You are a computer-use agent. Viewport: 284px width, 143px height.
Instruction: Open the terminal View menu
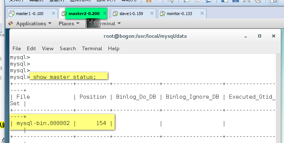coord(48,48)
